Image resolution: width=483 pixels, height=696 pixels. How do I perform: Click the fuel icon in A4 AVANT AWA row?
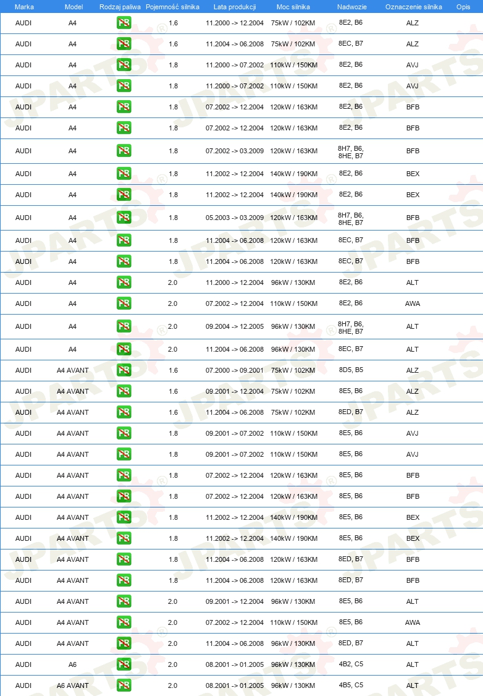(x=124, y=622)
